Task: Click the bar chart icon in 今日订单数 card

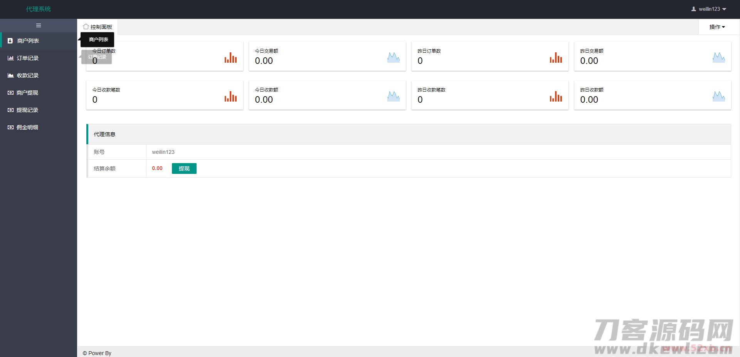Action: pos(230,58)
